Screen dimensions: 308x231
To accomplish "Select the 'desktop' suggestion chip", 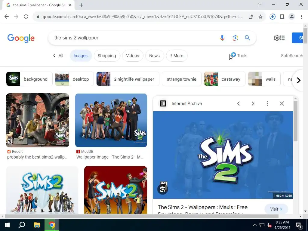I will (x=74, y=79).
